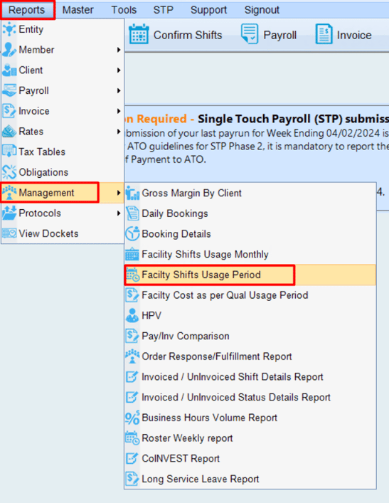The image size is (389, 503).
Task: Click Signout in the menu bar
Action: (262, 10)
